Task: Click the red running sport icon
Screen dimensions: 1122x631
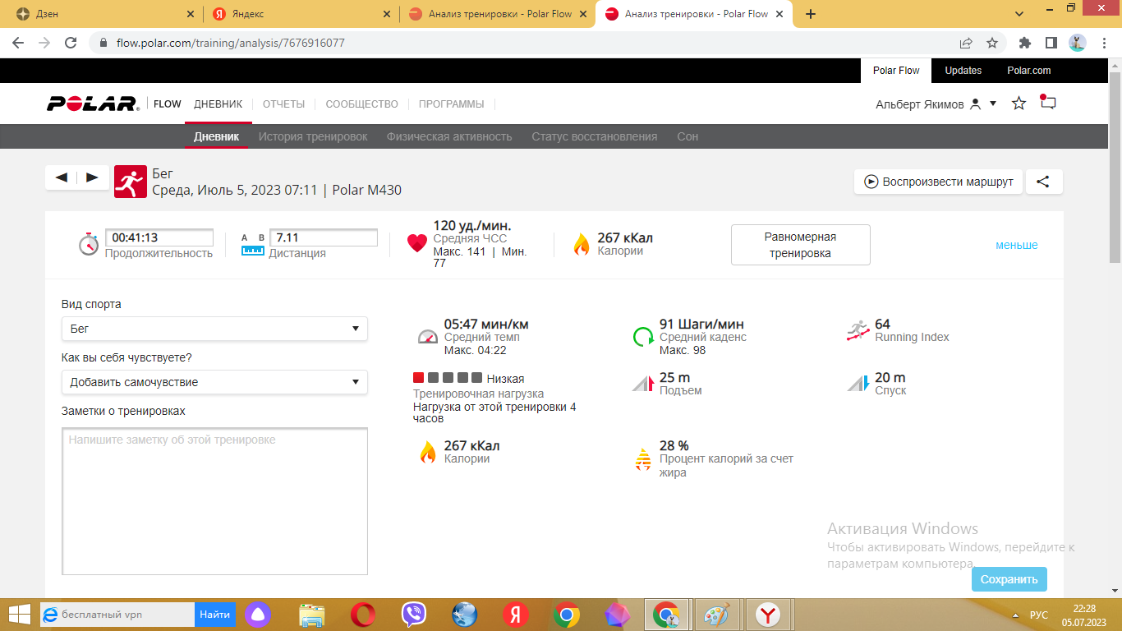Action: [x=130, y=182]
